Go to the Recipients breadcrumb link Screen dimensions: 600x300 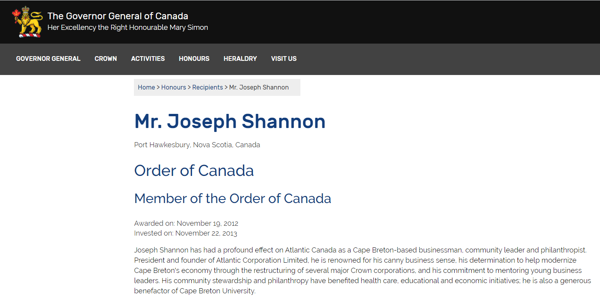pyautogui.click(x=208, y=87)
